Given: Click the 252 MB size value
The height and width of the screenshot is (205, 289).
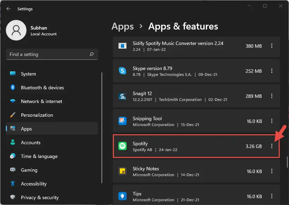Looking at the screenshot, I should (254, 71).
